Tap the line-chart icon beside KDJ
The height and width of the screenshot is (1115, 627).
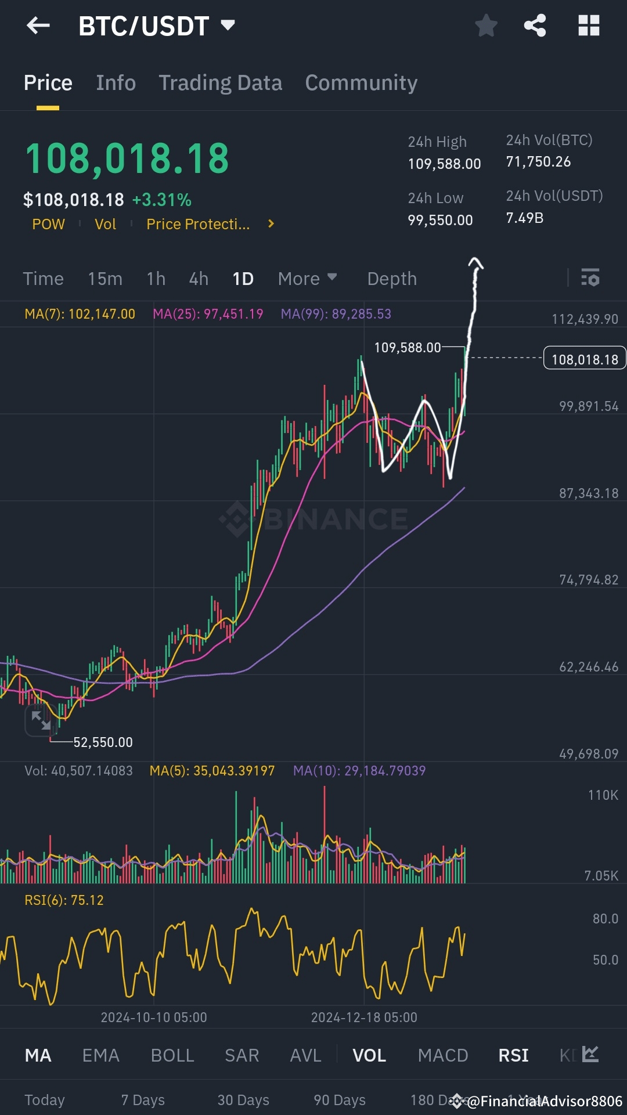[x=590, y=1055]
